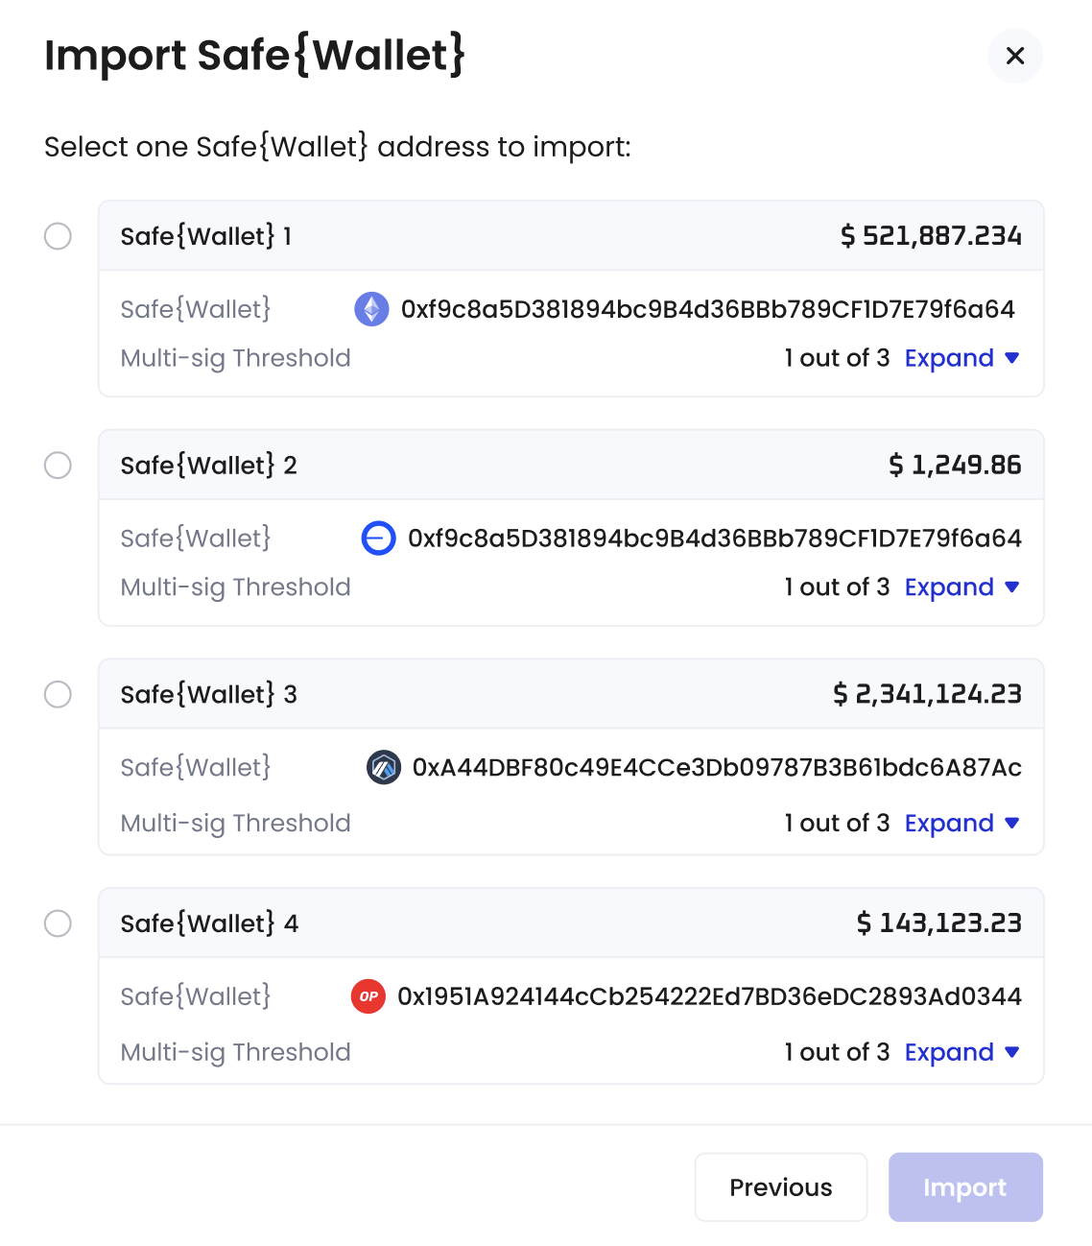
Task: Select the Safe{Wallet} 1 radio button
Action: (58, 236)
